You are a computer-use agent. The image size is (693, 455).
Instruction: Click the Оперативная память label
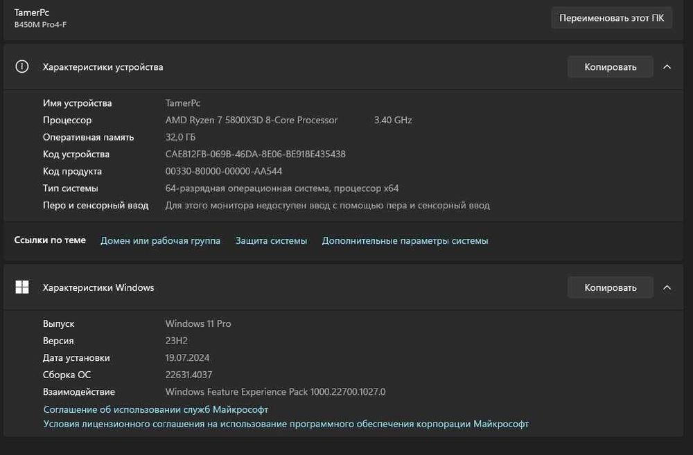coord(89,137)
